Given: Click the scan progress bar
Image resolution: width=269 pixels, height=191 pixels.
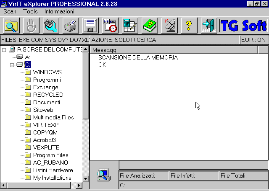Looking at the screenshot, I should (193, 165).
